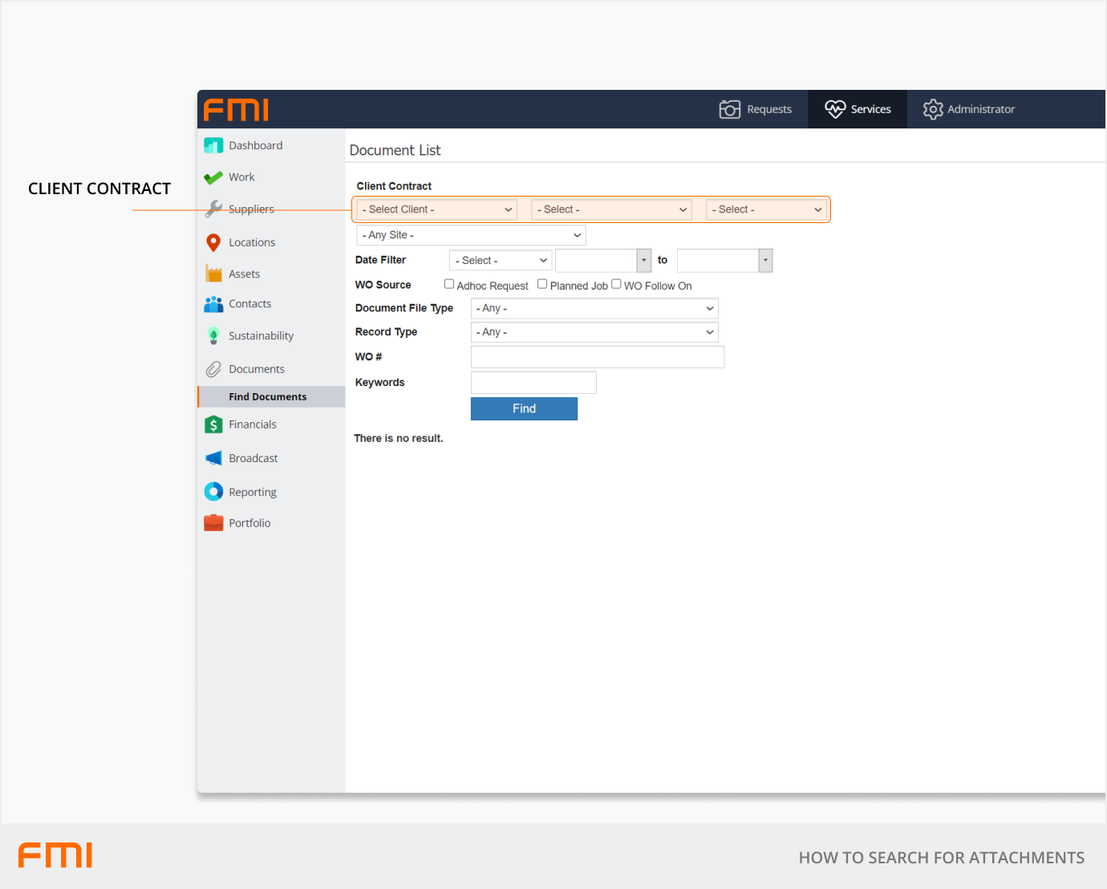Click the Dashboard sidebar icon
This screenshot has width=1107, height=889.
(213, 145)
